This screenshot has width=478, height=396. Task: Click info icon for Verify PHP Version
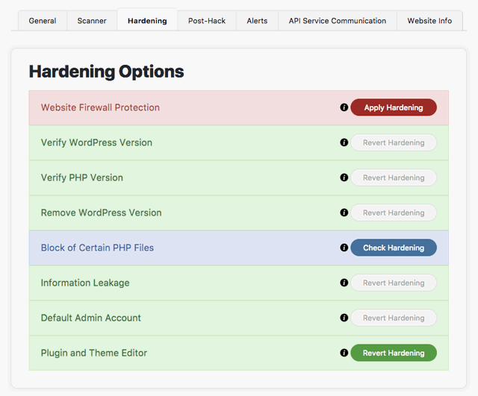(344, 177)
